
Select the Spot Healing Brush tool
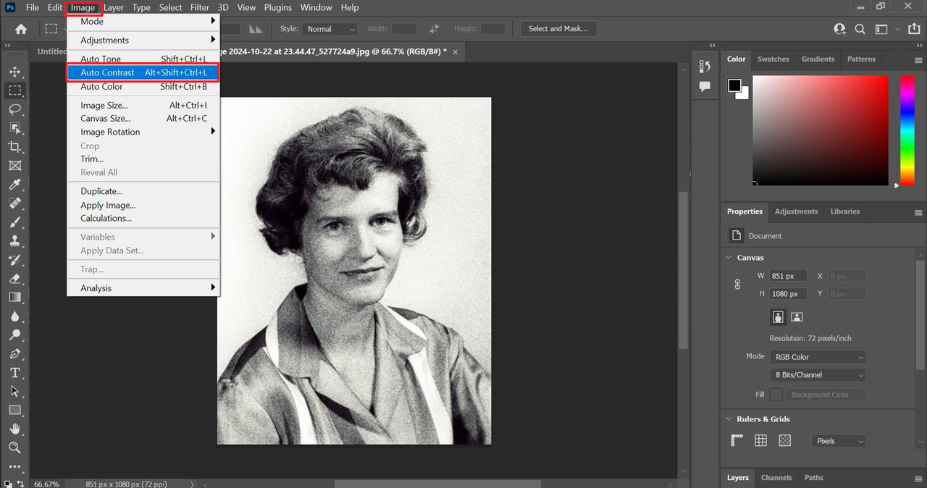tap(14, 203)
